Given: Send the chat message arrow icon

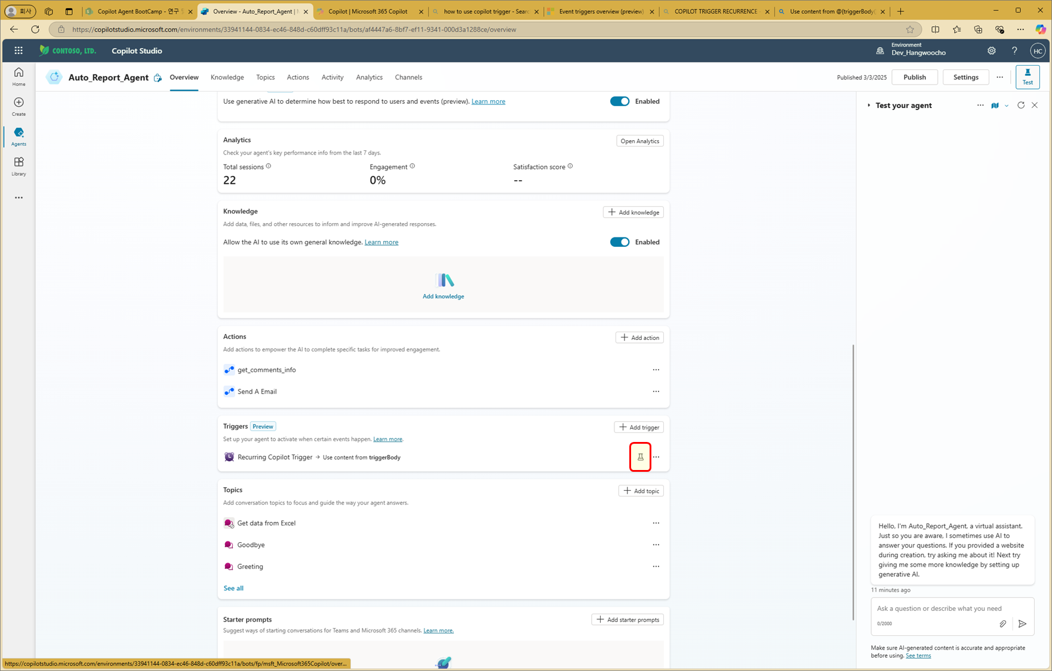Looking at the screenshot, I should click(x=1022, y=623).
